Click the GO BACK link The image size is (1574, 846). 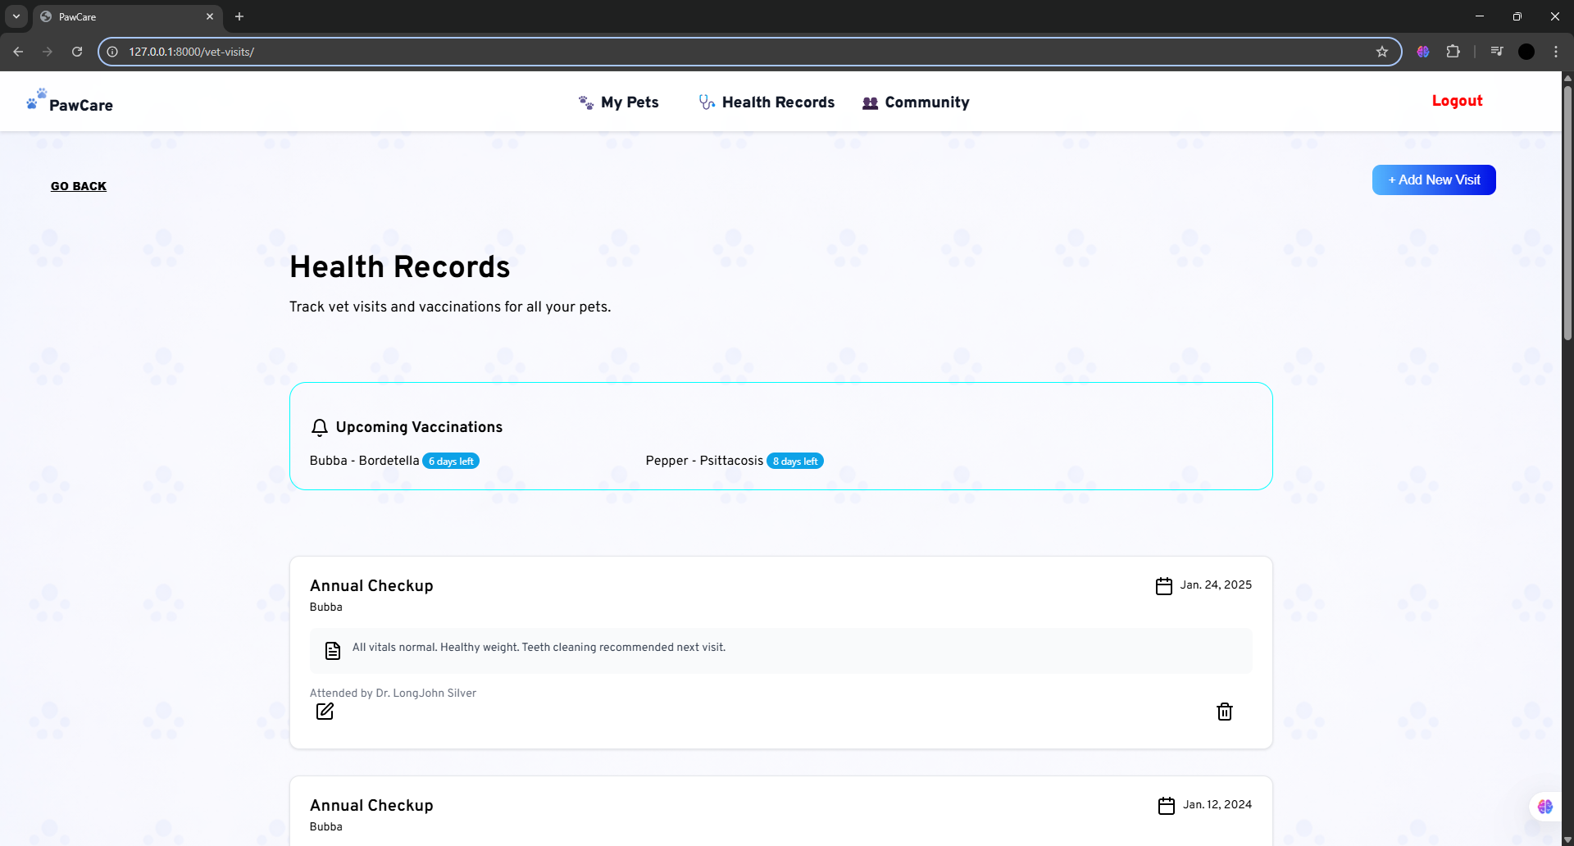click(x=79, y=186)
